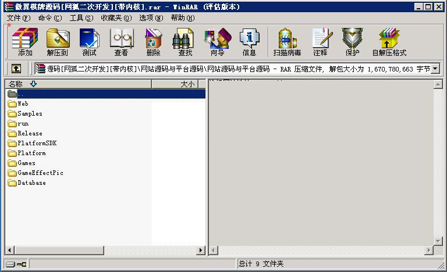Image resolution: width=447 pixels, height=272 pixels.
Task: Run the Virus Scan (扫描病毒) tool
Action: point(287,42)
